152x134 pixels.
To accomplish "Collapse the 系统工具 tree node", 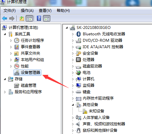I will point(5,34).
